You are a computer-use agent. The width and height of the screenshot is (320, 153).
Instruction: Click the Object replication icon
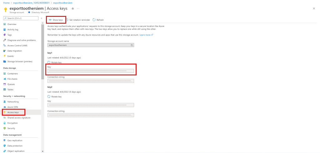coord(4,151)
